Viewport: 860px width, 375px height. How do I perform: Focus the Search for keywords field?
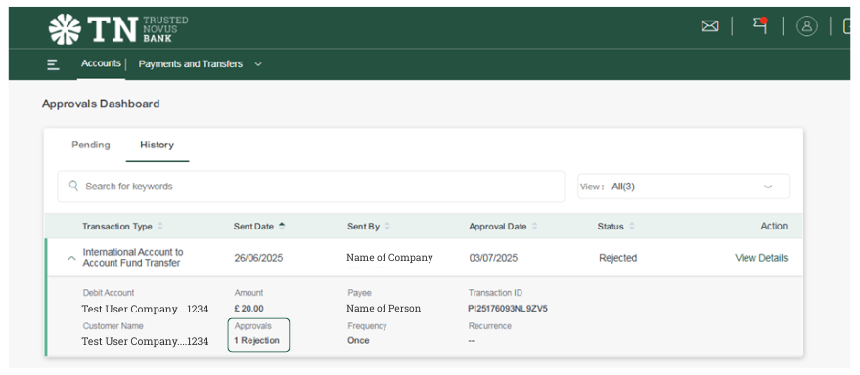(x=311, y=187)
